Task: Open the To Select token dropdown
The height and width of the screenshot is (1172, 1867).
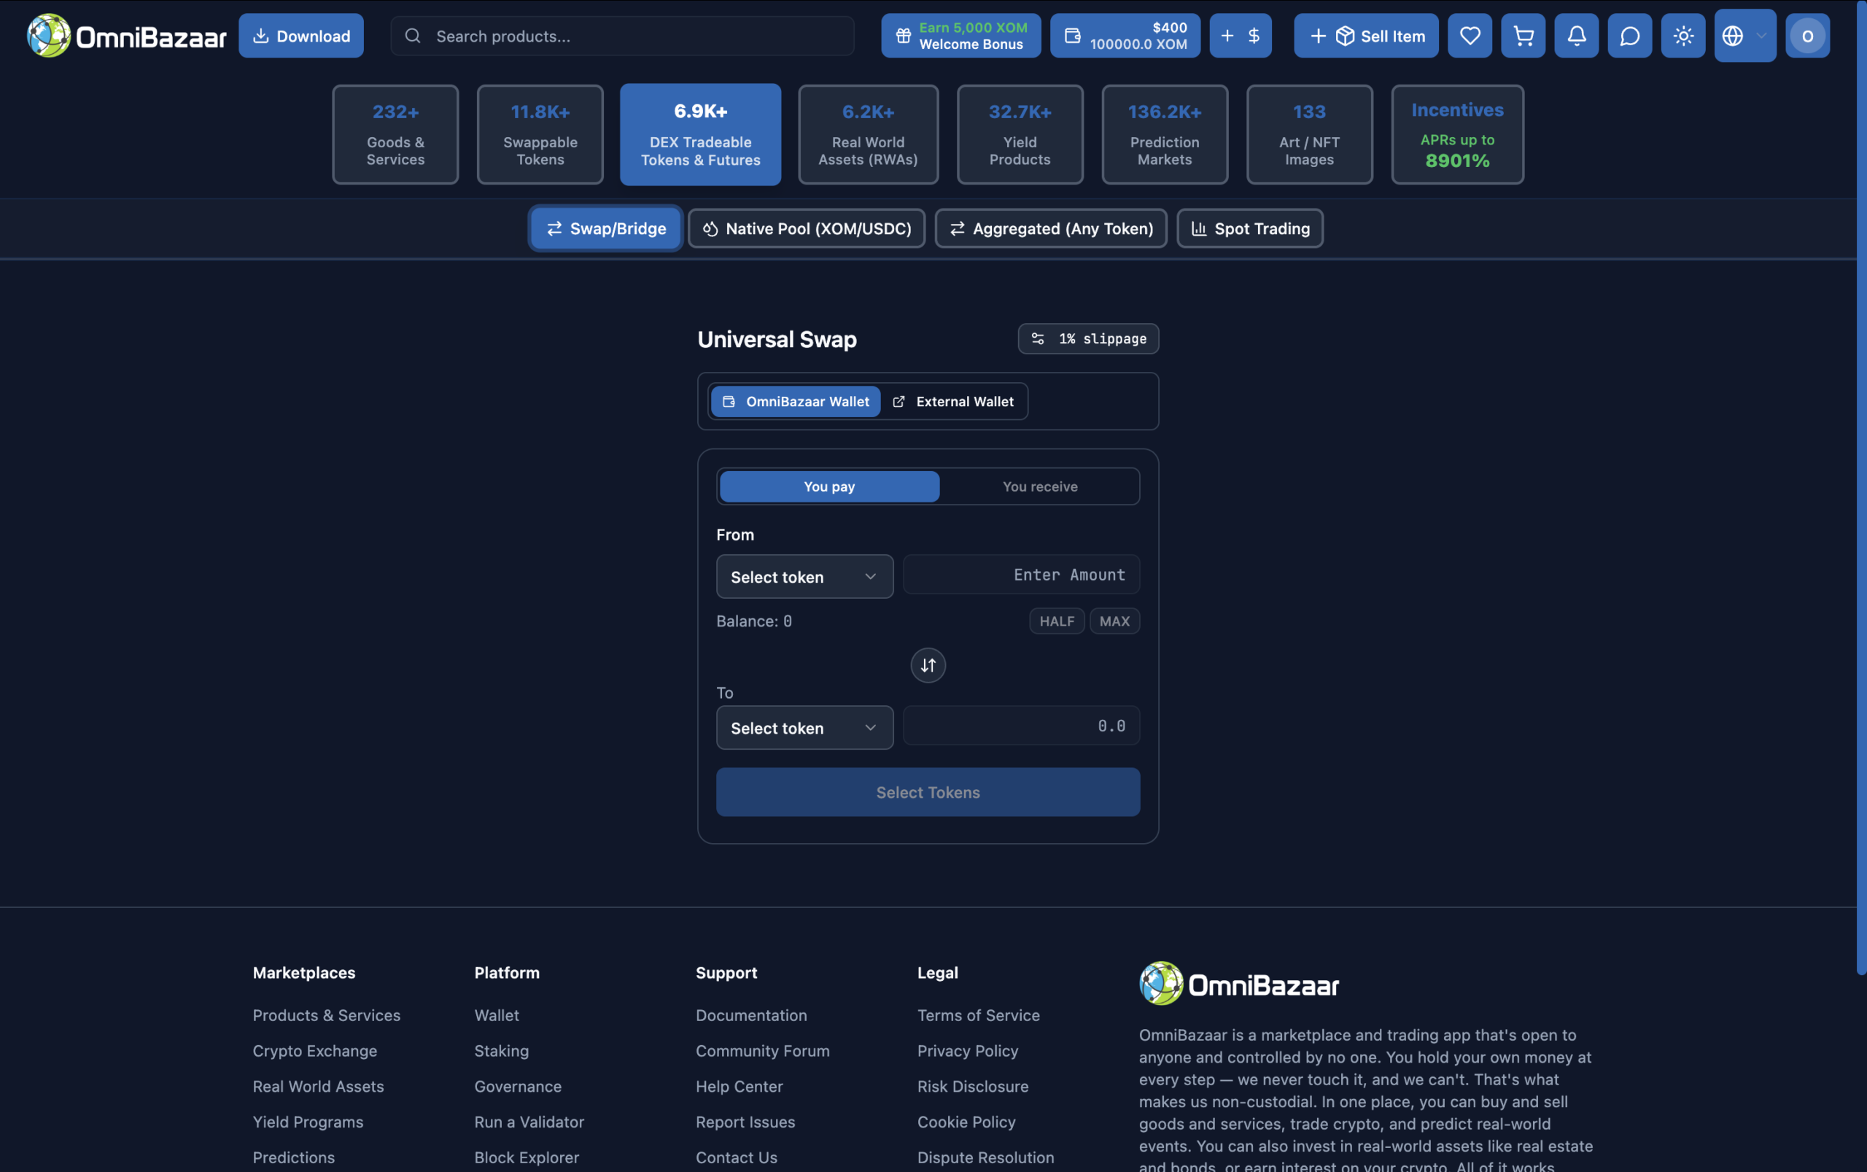Action: tap(804, 728)
